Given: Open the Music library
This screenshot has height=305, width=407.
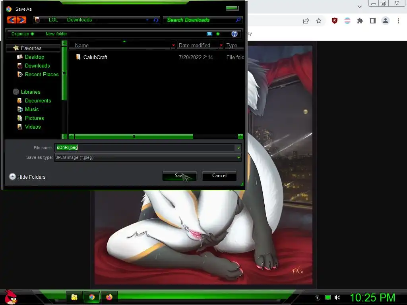Looking at the screenshot, I should click(x=32, y=110).
